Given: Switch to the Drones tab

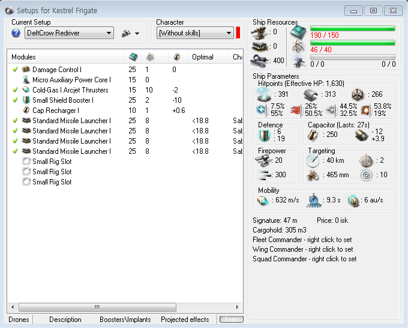Looking at the screenshot, I should (x=19, y=320).
